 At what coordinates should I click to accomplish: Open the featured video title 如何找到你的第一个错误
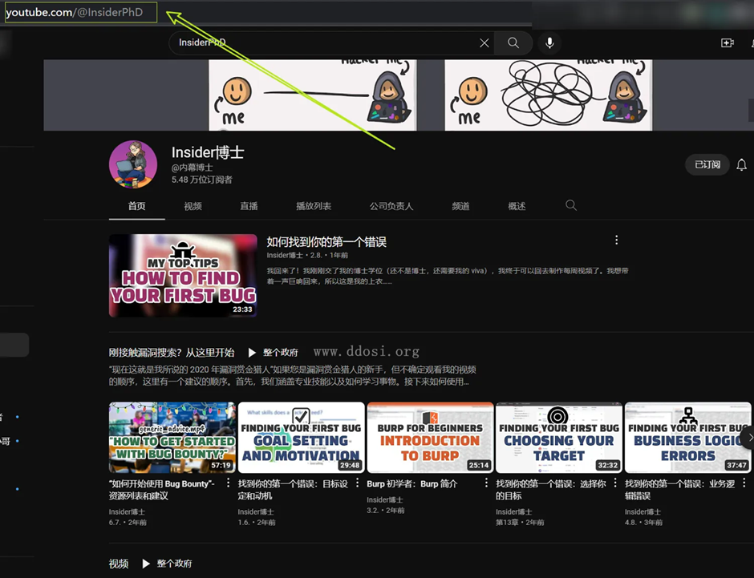click(326, 241)
